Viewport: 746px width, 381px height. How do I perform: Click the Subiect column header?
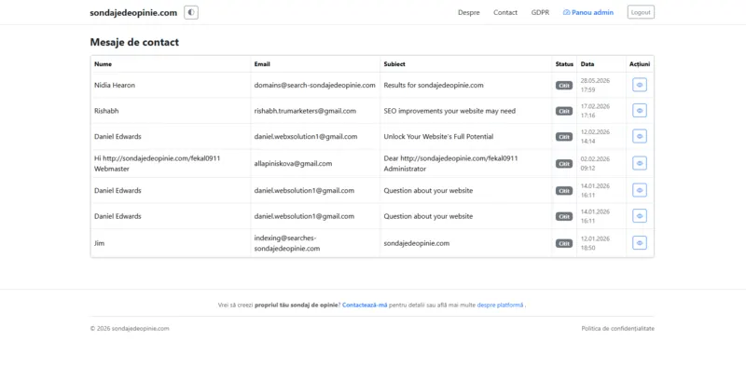click(394, 64)
